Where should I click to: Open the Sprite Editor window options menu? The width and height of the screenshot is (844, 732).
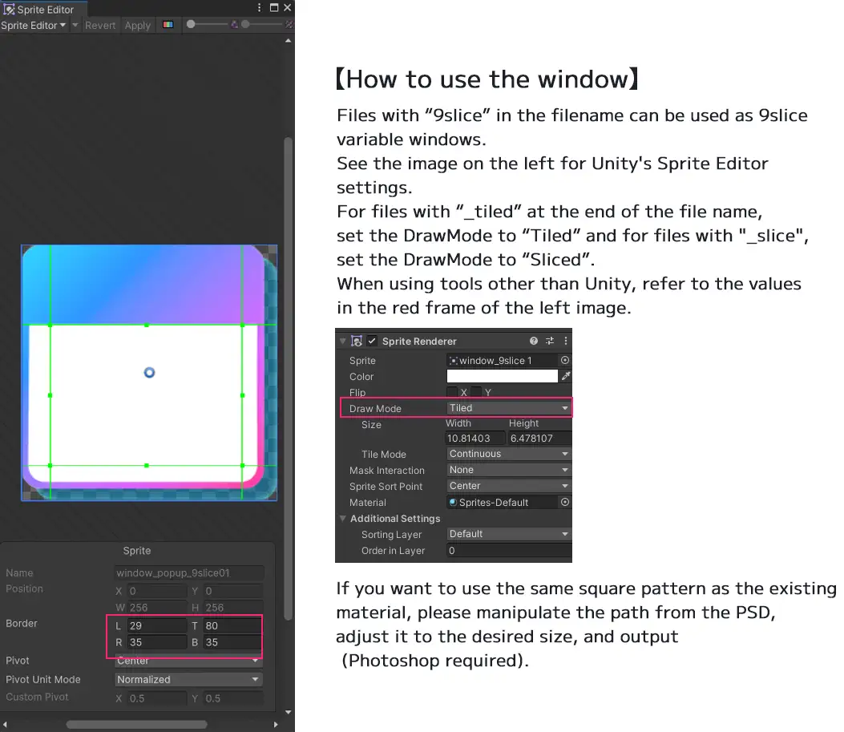pos(260,8)
